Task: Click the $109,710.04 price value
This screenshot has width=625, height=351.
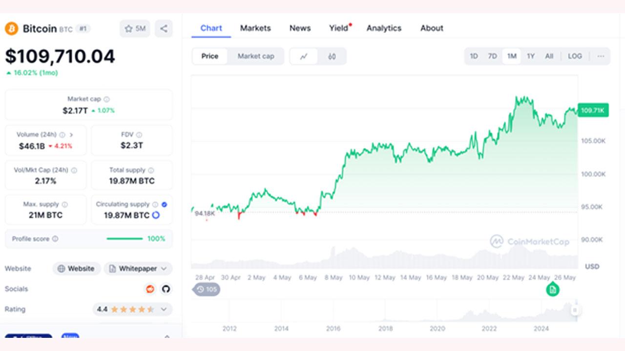Action: pyautogui.click(x=60, y=57)
